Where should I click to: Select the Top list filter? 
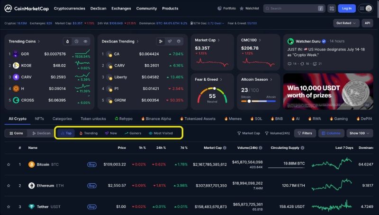[x=66, y=133]
